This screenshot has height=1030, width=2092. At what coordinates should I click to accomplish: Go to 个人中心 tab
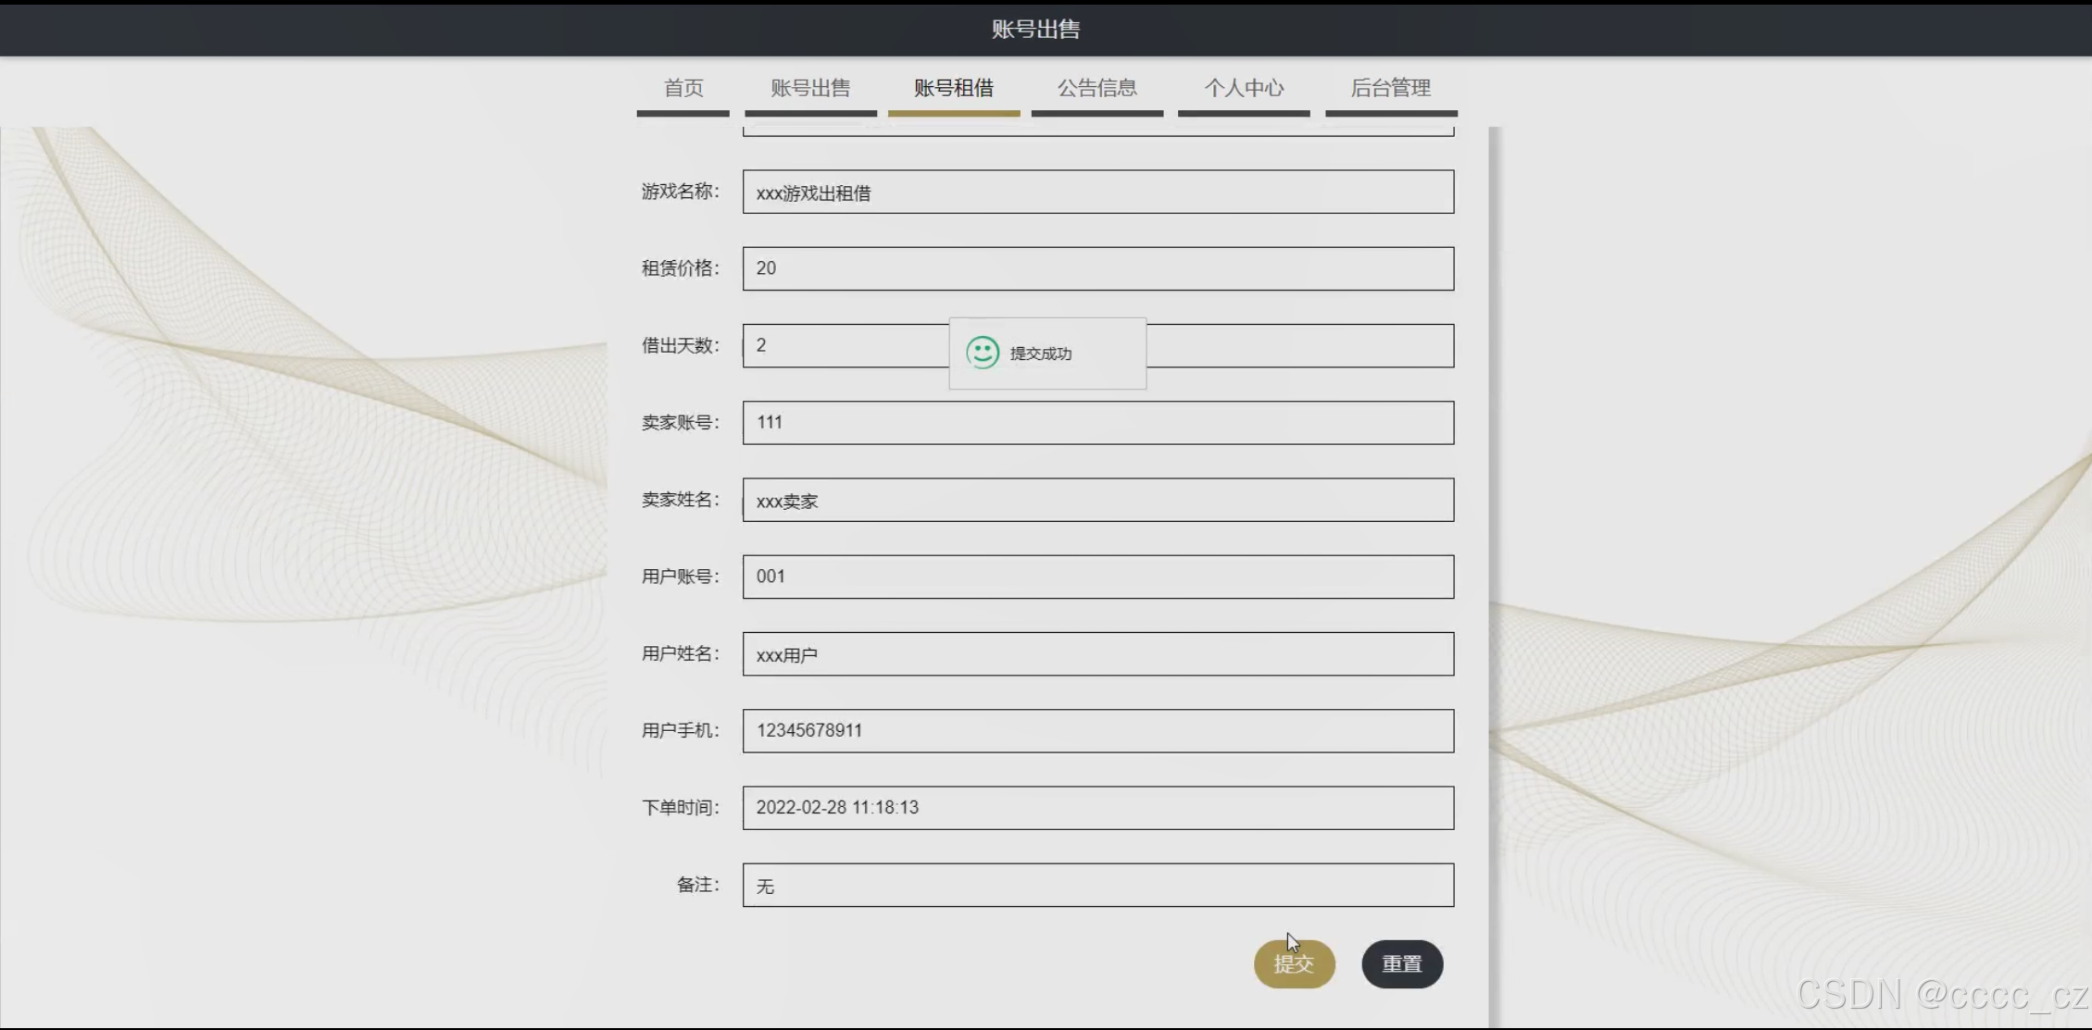[x=1243, y=89]
